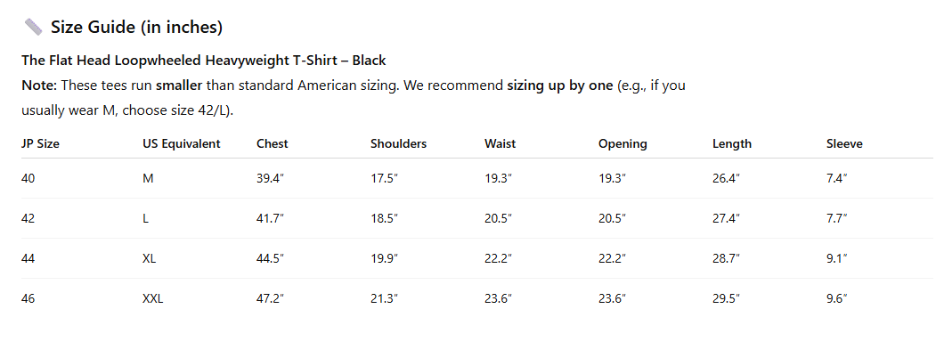Select the Length column header
Screen dimensions: 944x358
[x=732, y=143]
